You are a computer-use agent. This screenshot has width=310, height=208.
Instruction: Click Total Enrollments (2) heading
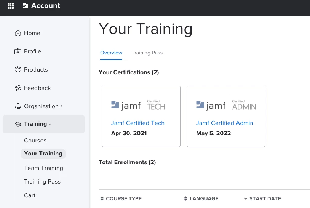(127, 162)
